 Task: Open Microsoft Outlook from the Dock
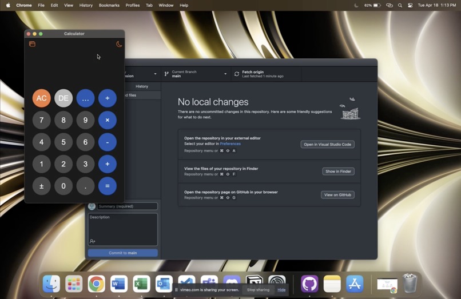(x=164, y=284)
